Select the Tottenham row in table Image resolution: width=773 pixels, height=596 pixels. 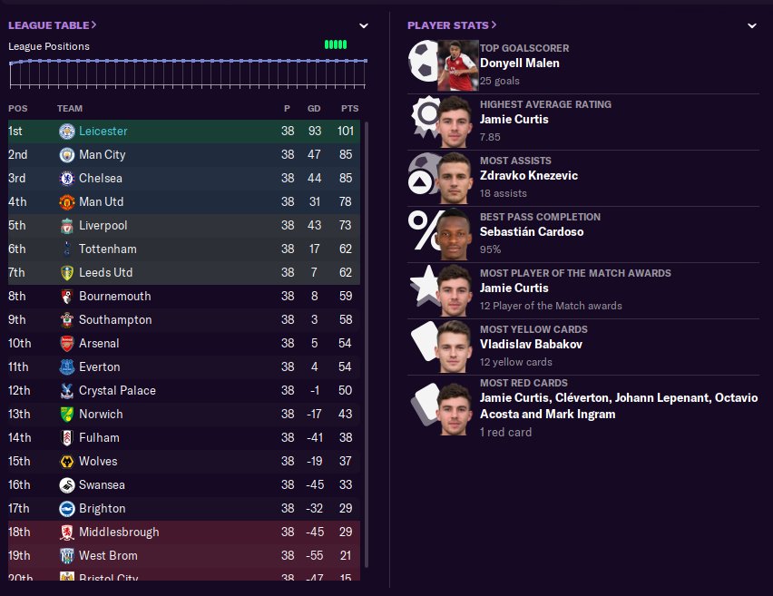[181, 249]
